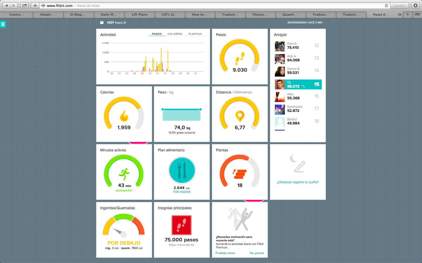The width and height of the screenshot is (422, 263).
Task: Click the footsteps icon in Pasos tile
Action: (240, 58)
